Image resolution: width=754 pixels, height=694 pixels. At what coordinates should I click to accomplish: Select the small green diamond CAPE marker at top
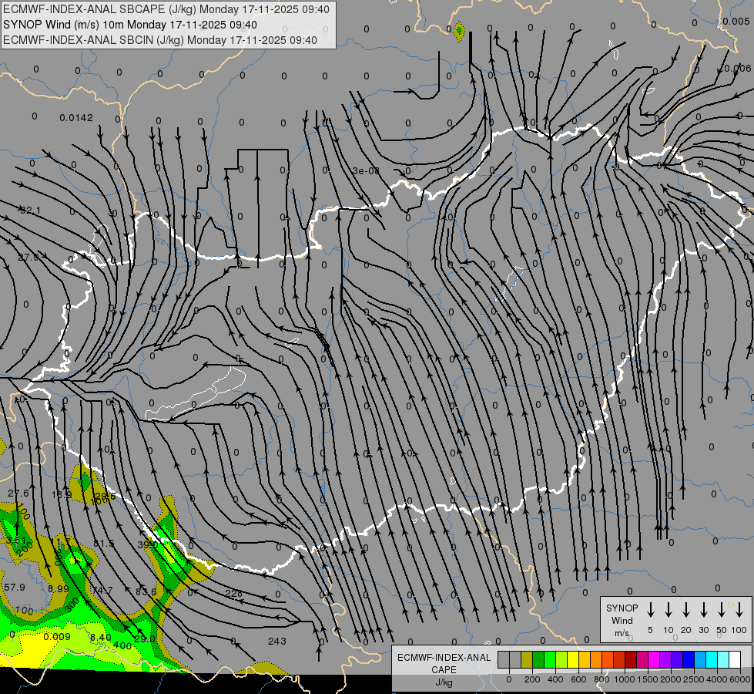point(459,32)
